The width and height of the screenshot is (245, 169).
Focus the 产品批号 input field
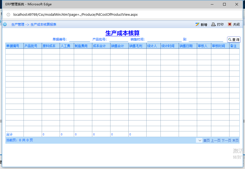coord(119,39)
